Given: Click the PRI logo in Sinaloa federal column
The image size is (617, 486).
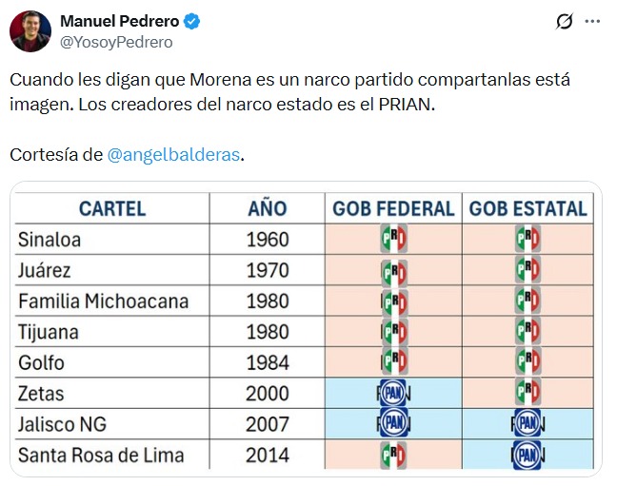Looking at the screenshot, I should (394, 239).
